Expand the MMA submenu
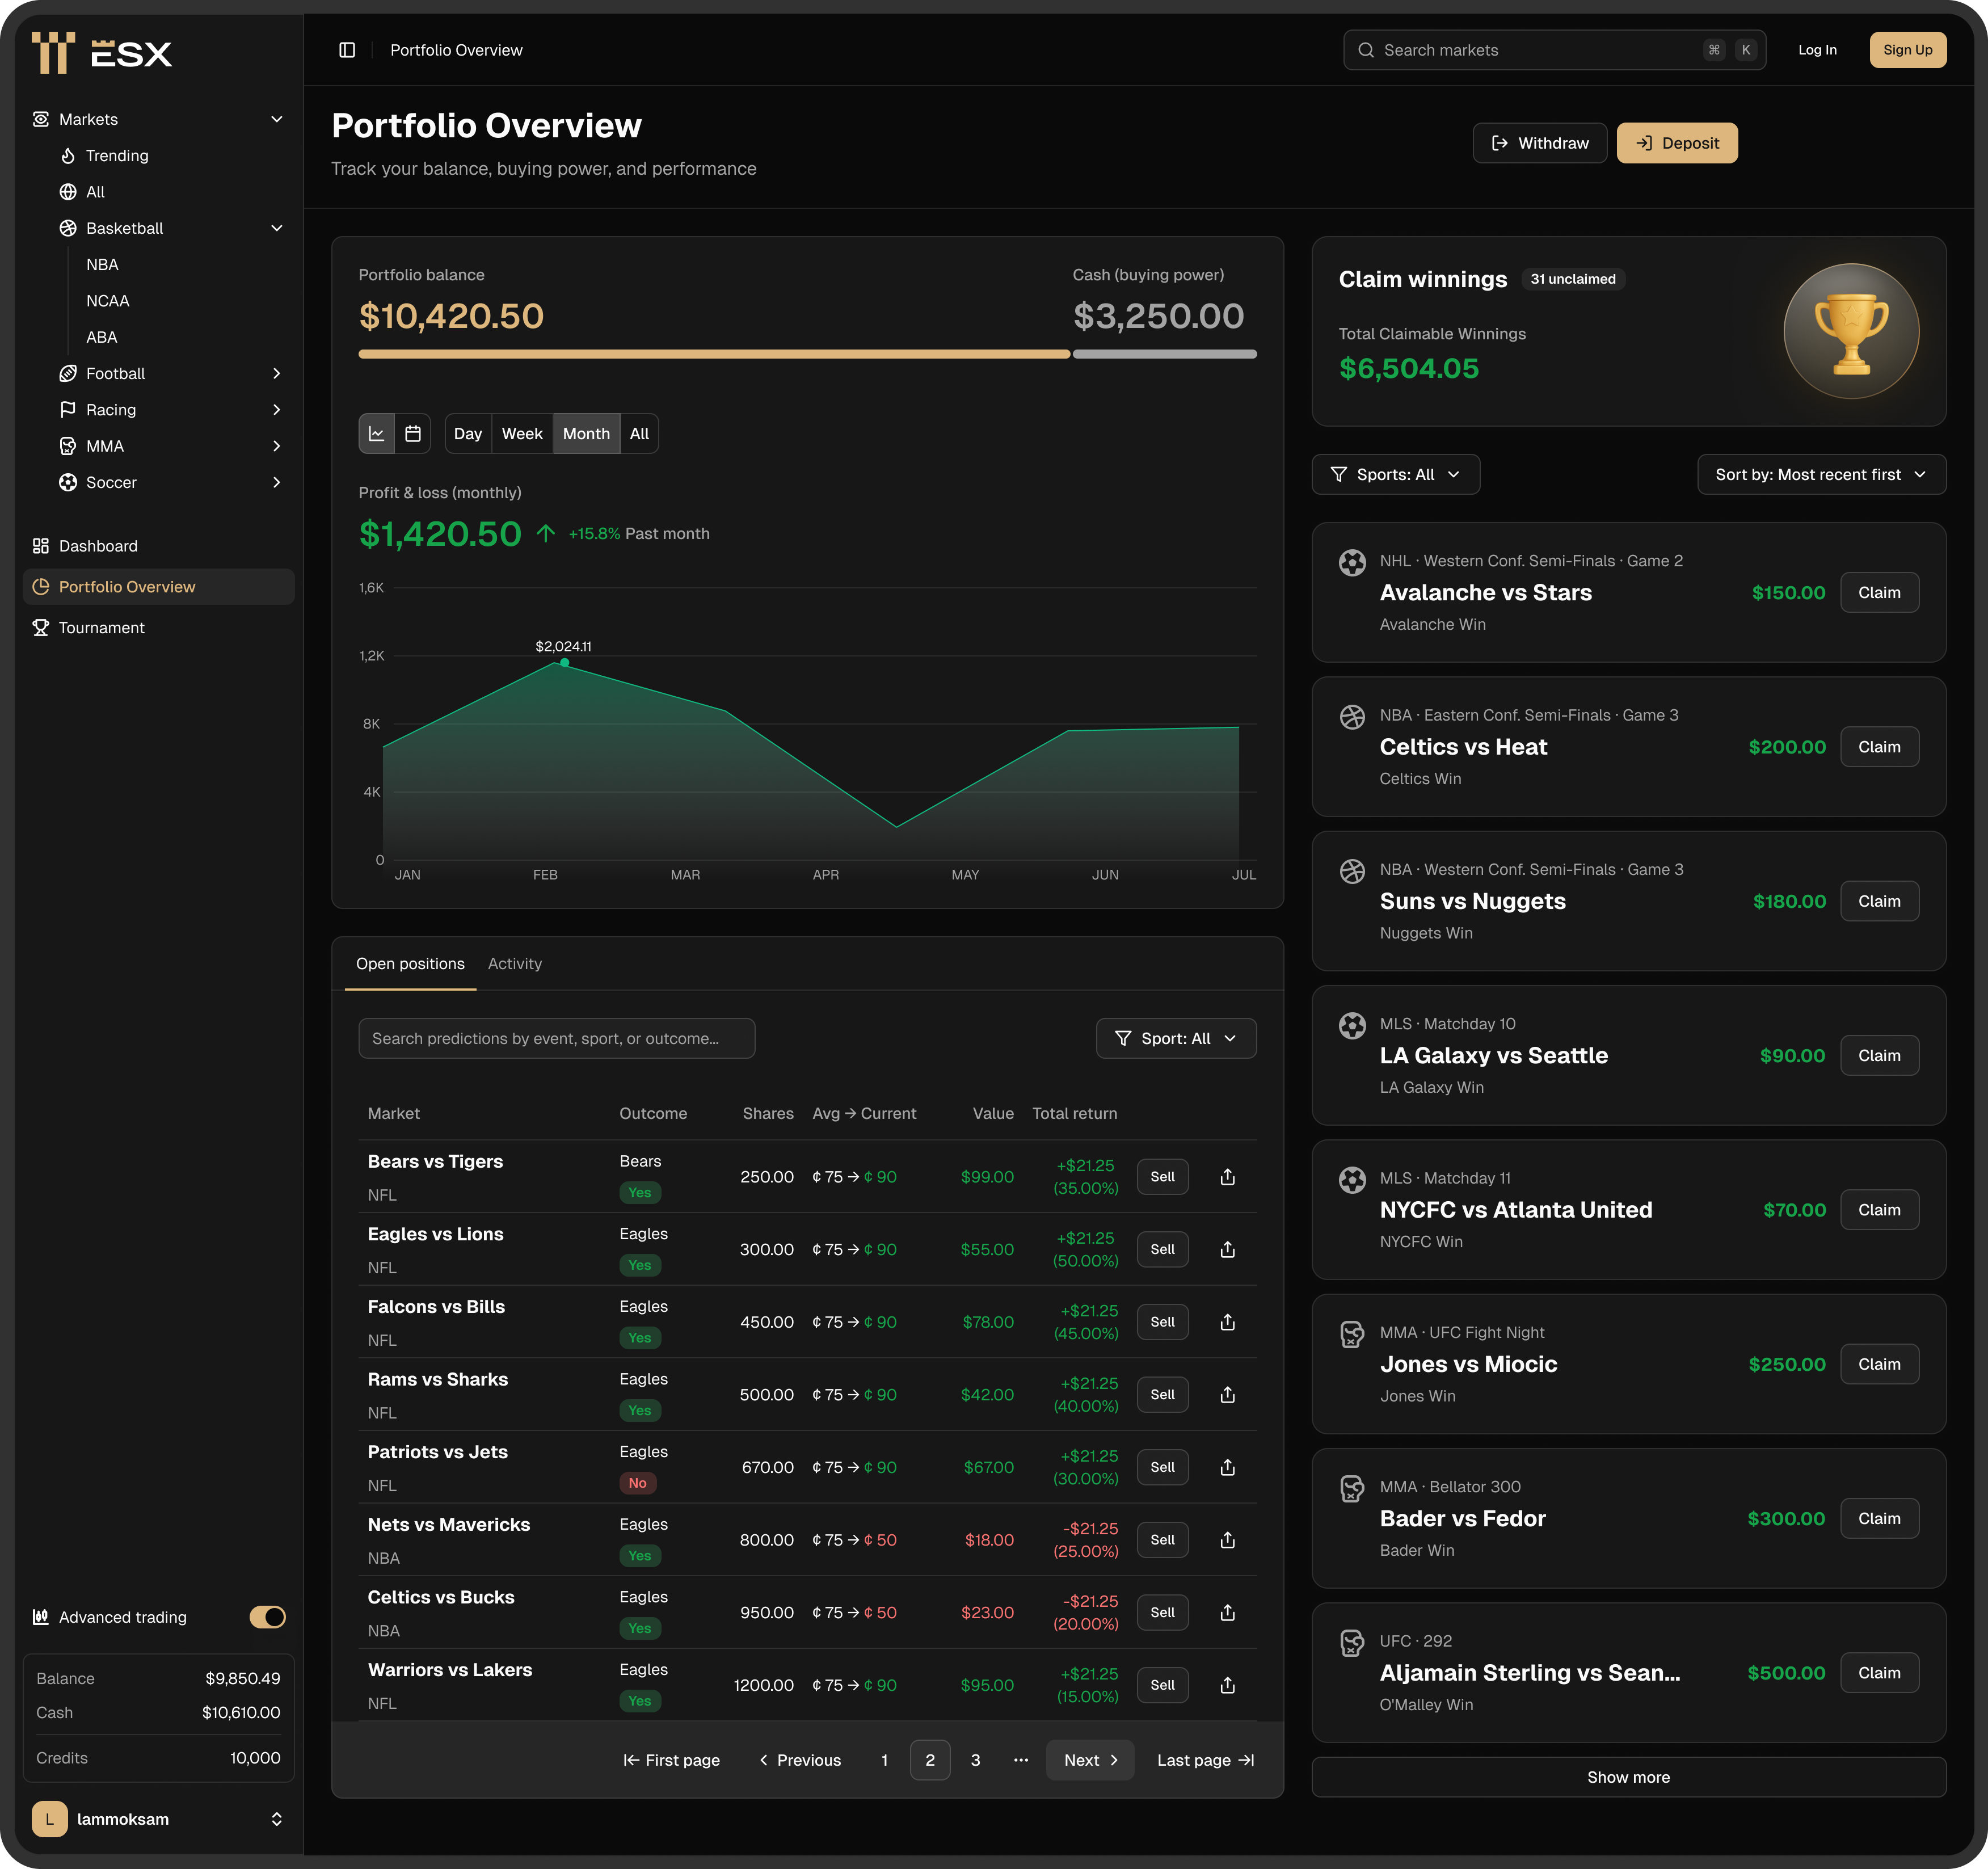This screenshot has width=1988, height=1869. click(277, 446)
